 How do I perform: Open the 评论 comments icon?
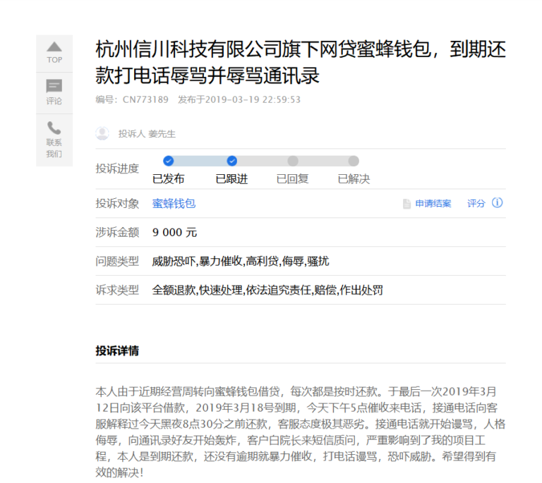(54, 86)
